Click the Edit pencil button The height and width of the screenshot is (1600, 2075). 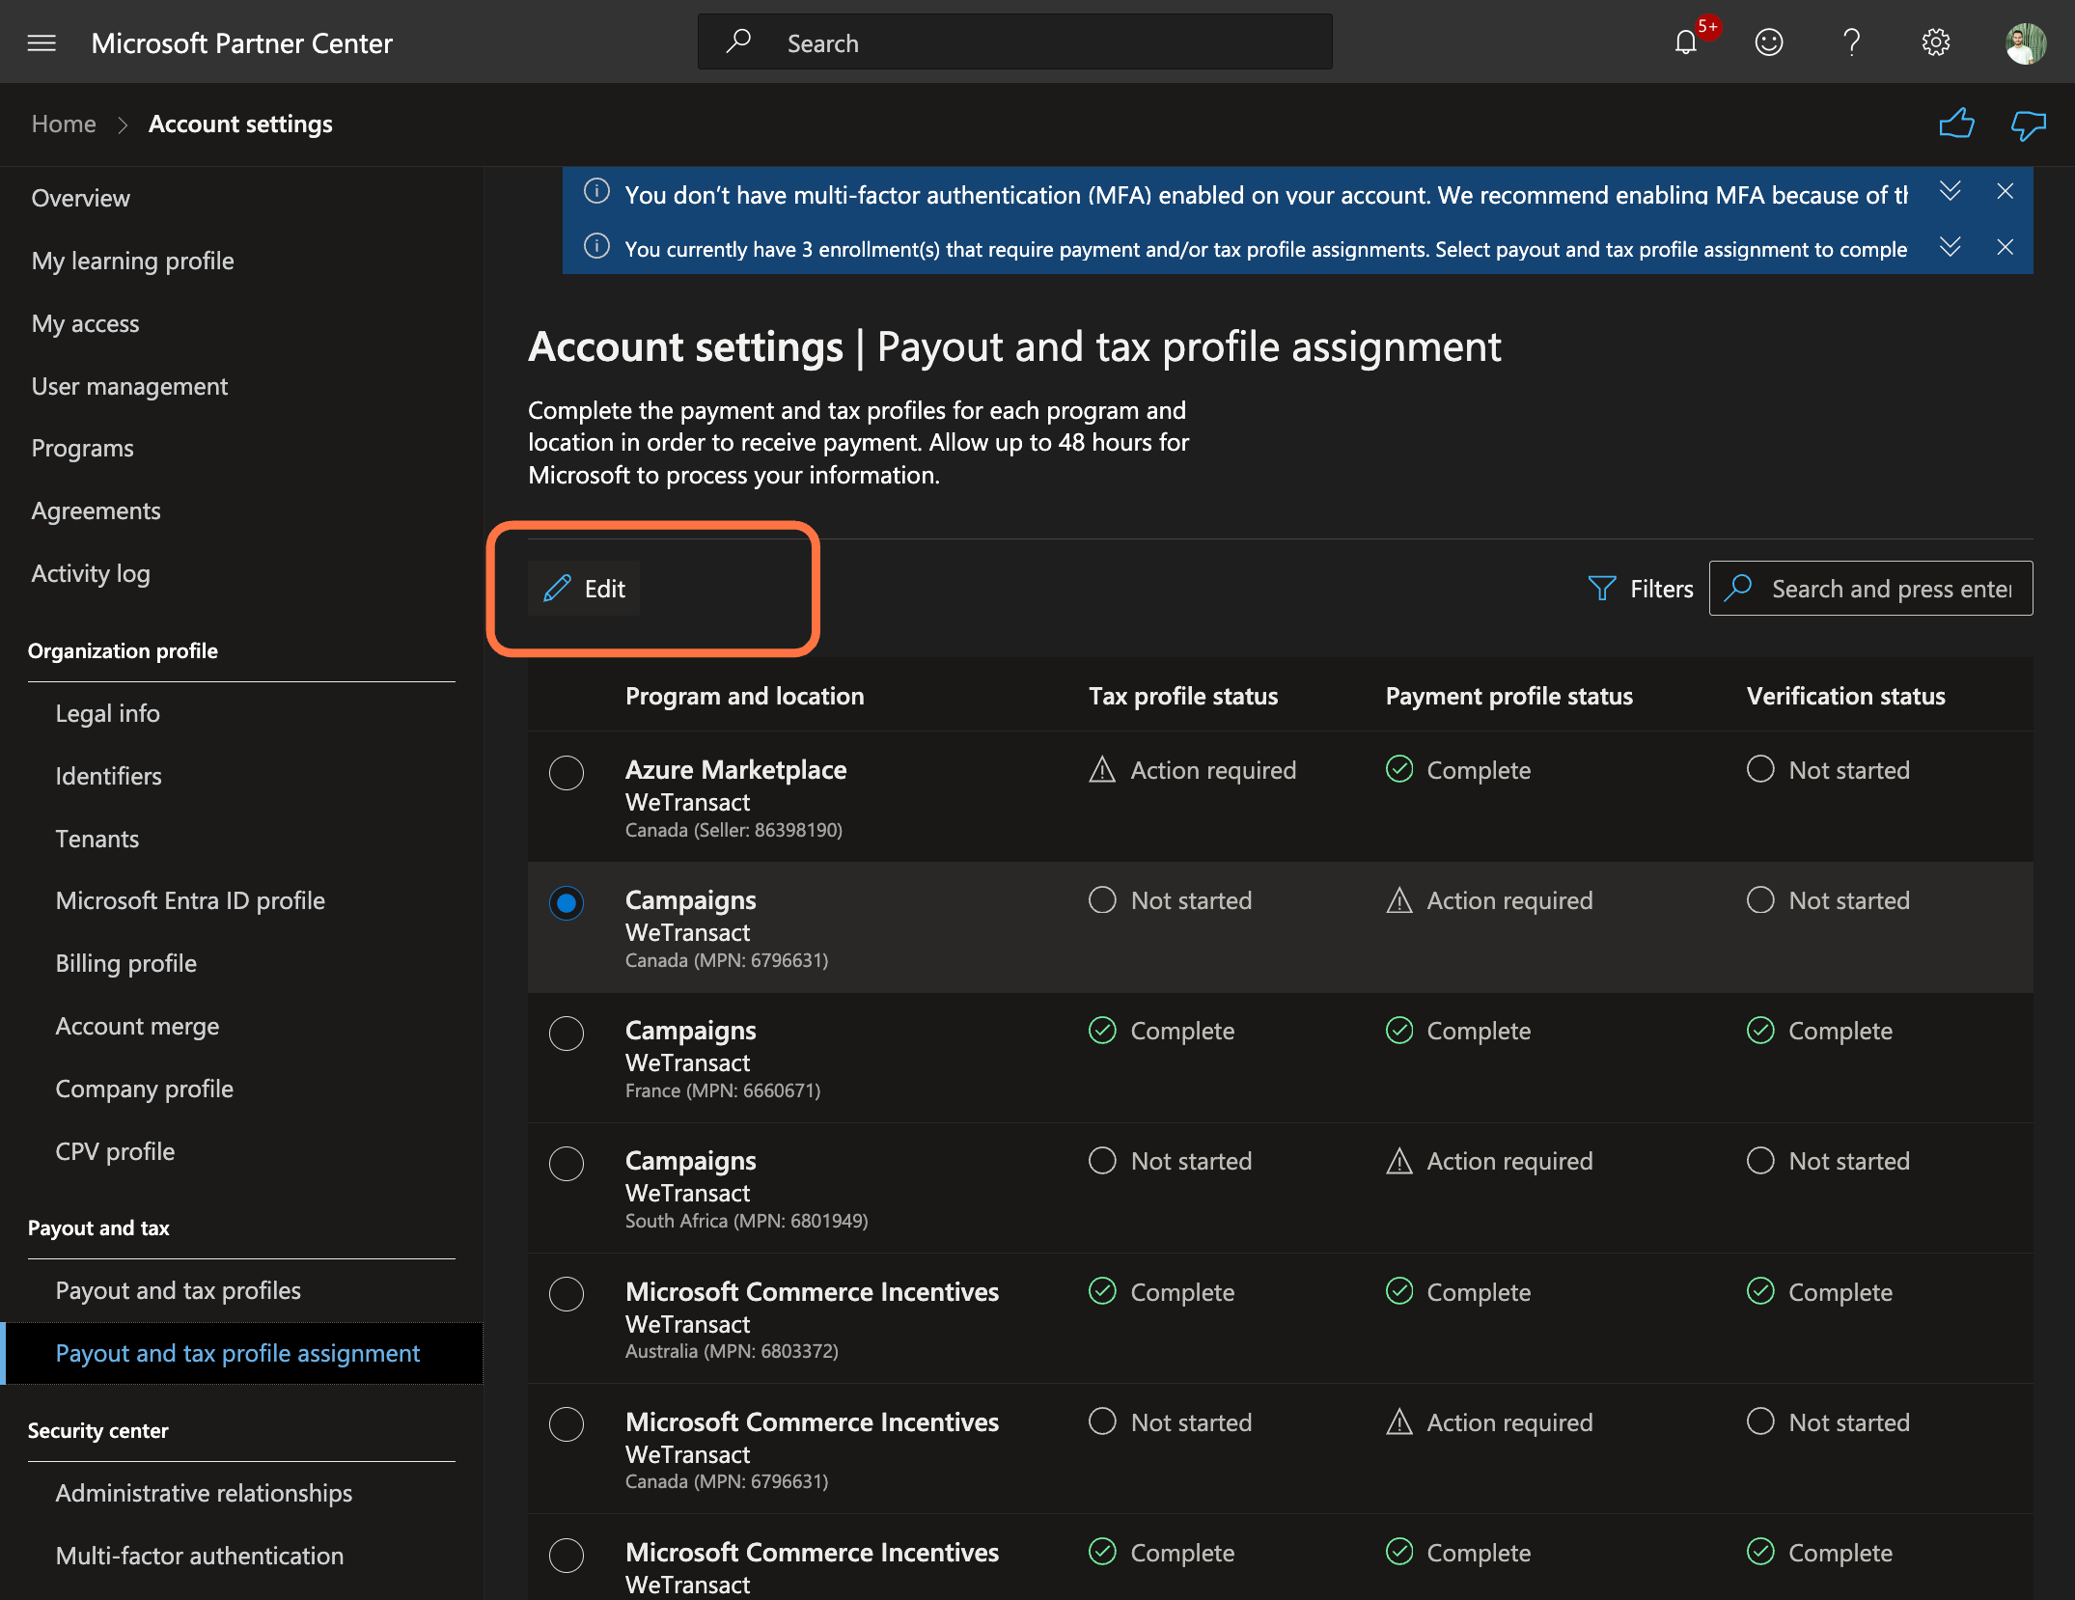584,589
